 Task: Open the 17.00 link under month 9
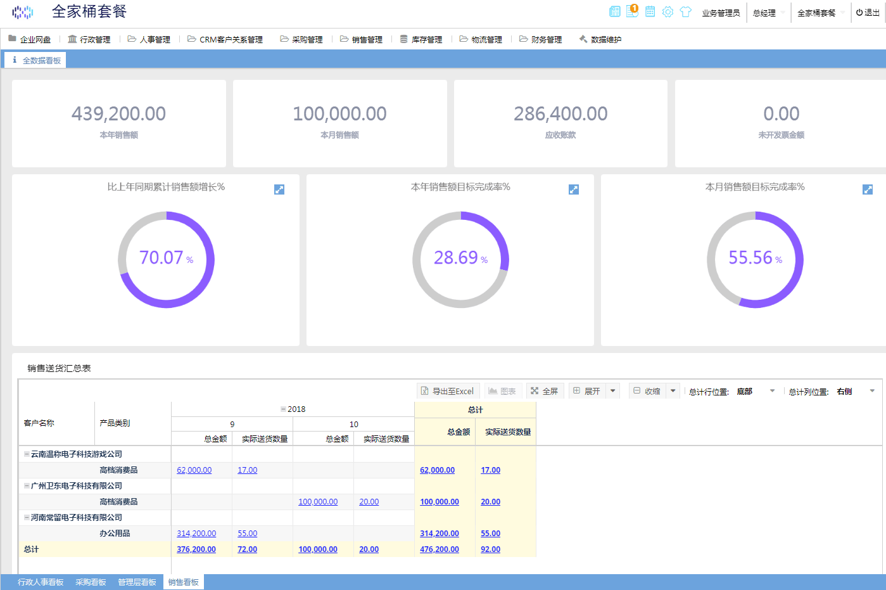248,470
